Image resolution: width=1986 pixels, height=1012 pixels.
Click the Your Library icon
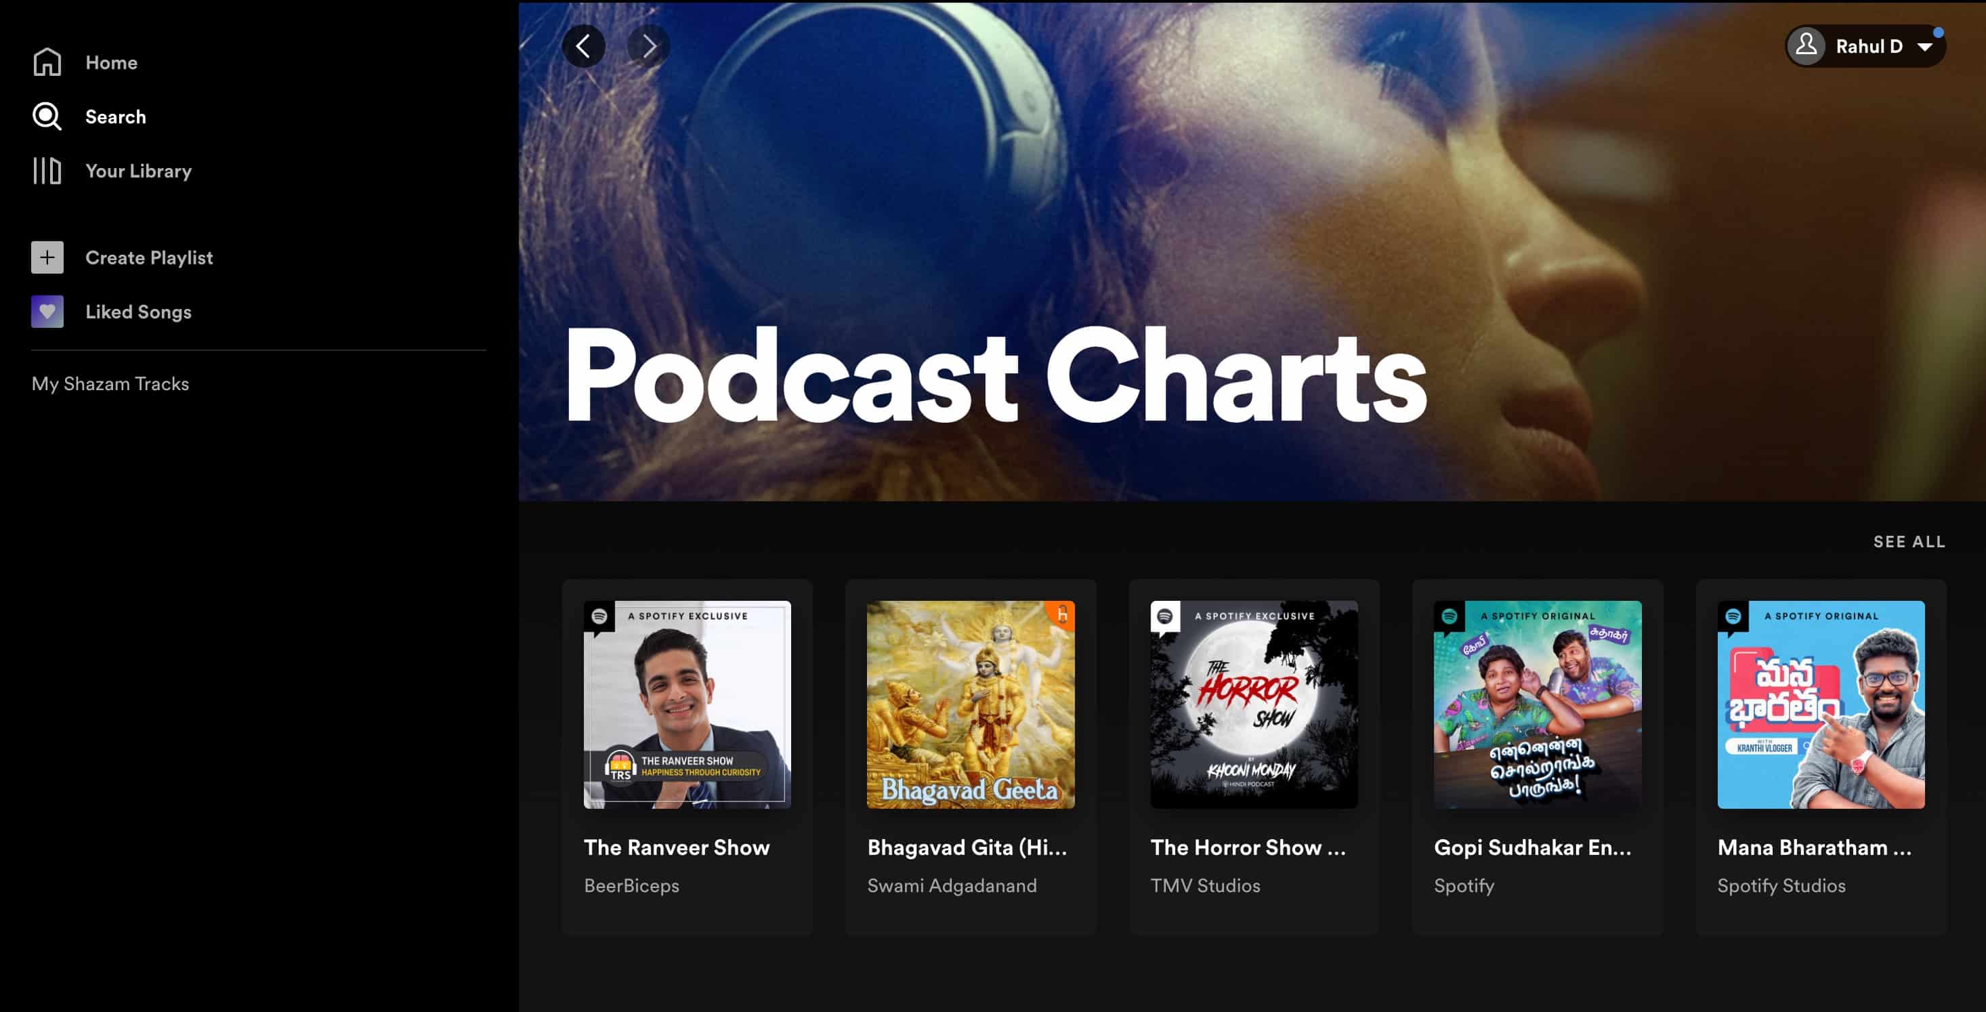pos(47,170)
